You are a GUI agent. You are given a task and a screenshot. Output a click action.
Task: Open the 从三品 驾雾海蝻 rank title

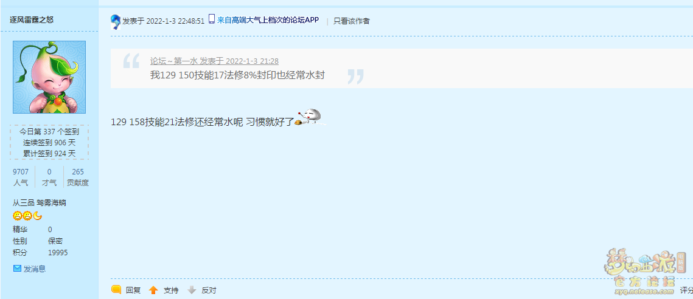coord(40,203)
